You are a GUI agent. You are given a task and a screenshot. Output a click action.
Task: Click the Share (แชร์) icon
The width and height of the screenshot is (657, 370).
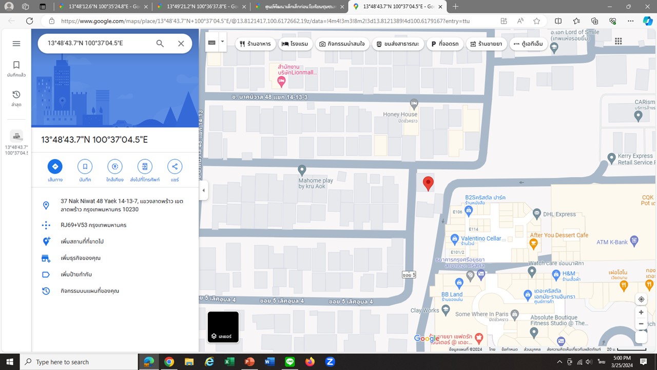point(175,166)
